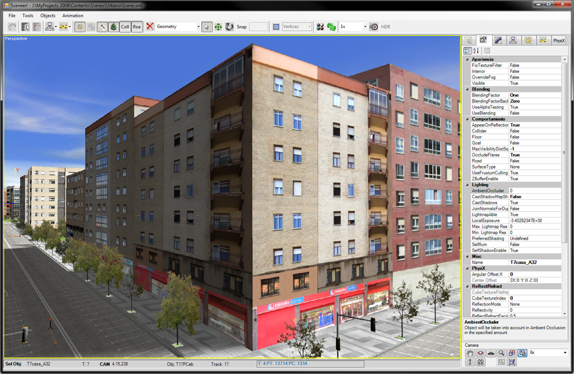Viewport: 574px width, 374px height.
Task: Toggle the Coll toolbar button
Action: click(x=125, y=27)
